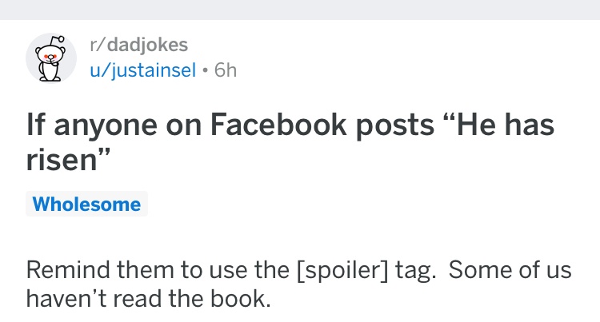Click "Some of us" in the post body
Screen dimensions: 600x322
coord(510,270)
